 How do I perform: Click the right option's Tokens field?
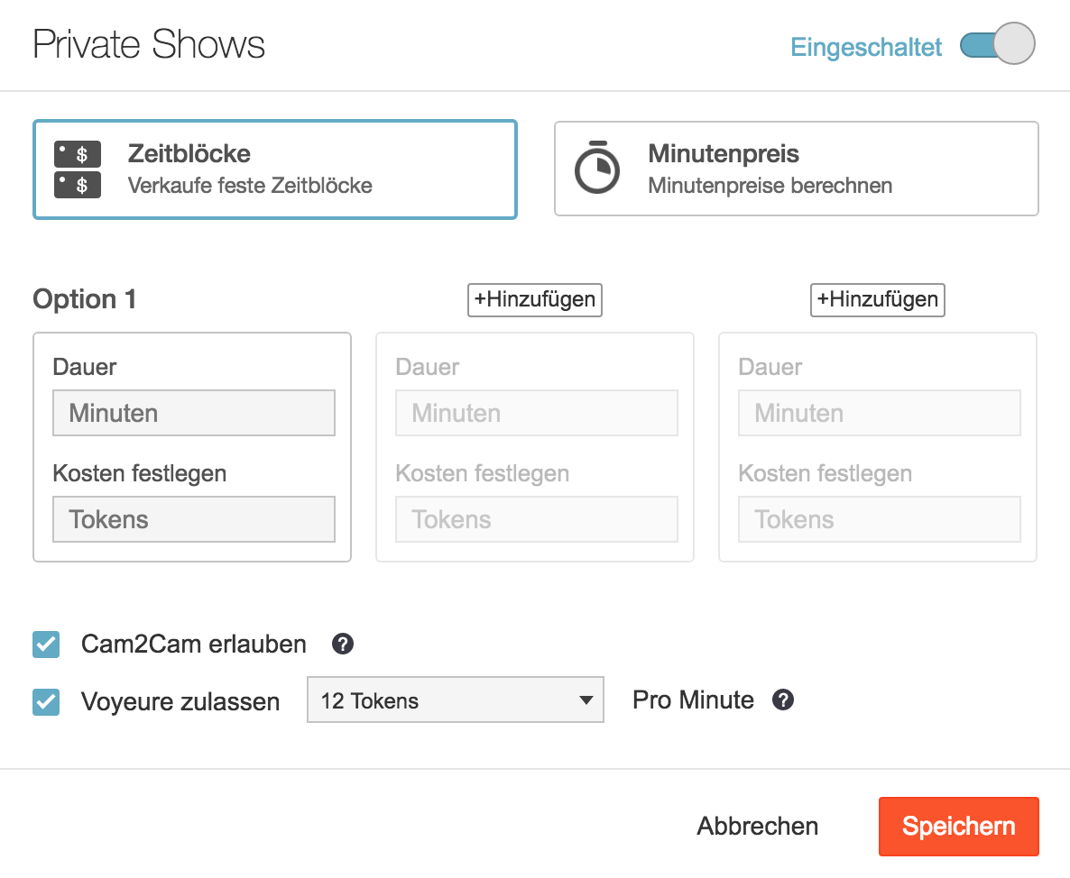click(x=880, y=519)
